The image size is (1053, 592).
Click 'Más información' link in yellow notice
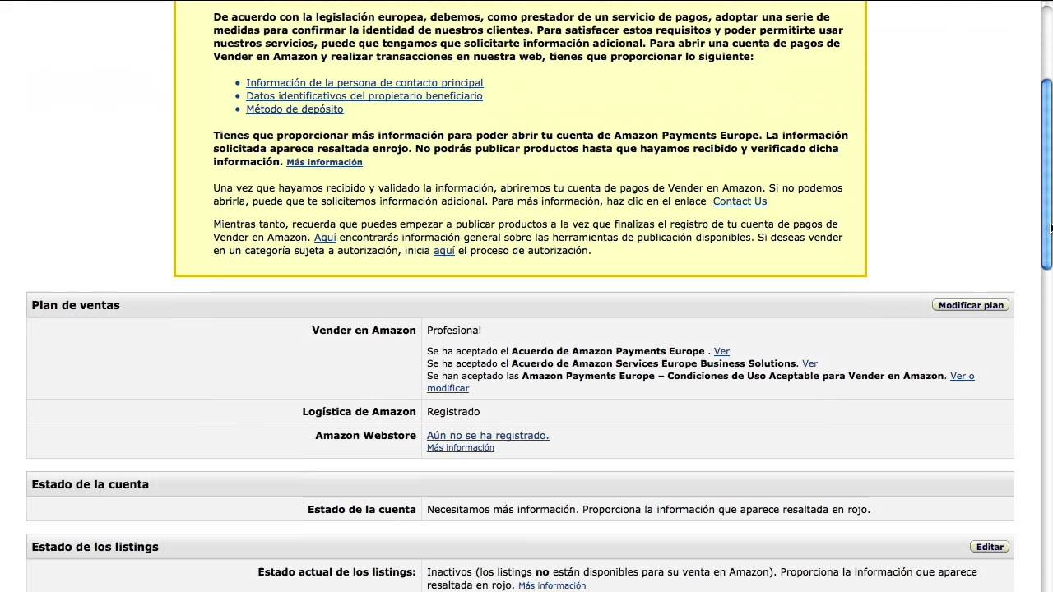click(324, 163)
